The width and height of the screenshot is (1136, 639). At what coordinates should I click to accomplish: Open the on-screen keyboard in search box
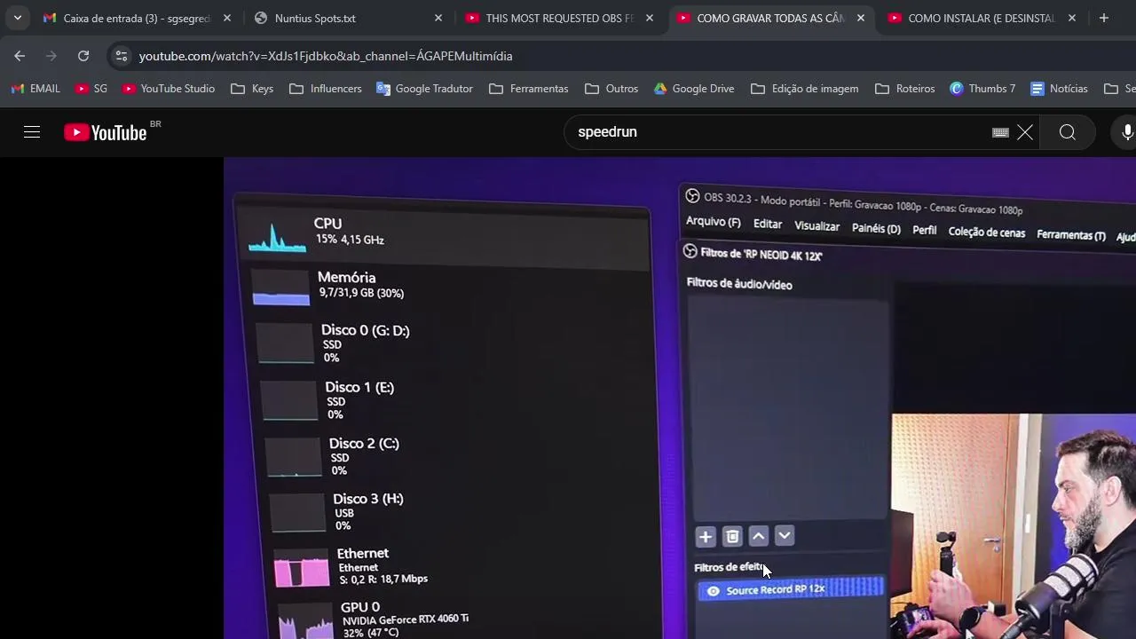(1000, 132)
